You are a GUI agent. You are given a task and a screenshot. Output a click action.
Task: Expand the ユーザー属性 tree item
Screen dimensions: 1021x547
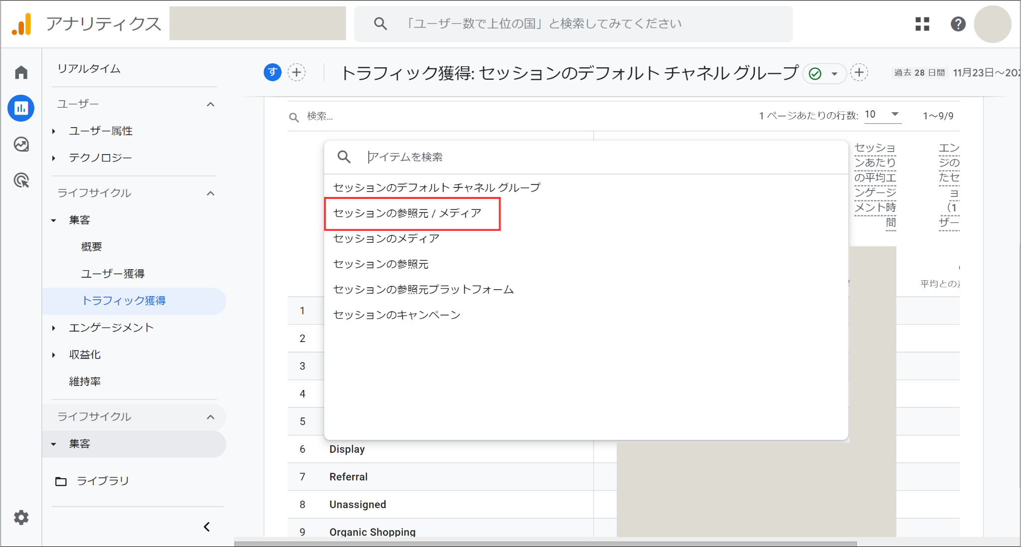pyautogui.click(x=54, y=131)
